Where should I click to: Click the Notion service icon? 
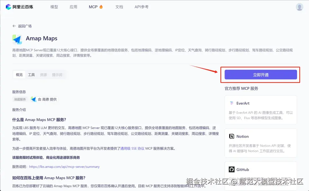[x=232, y=136]
